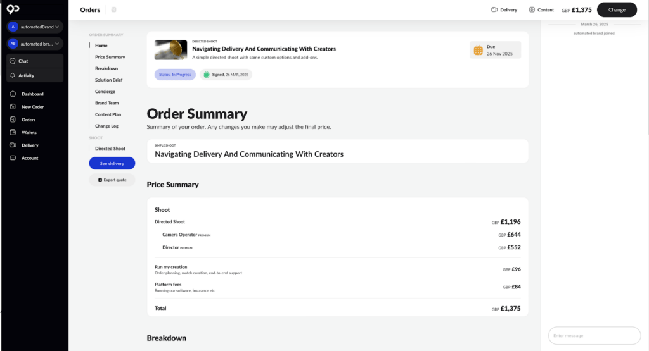Click the Export quote button
This screenshot has height=351, width=649.
pyautogui.click(x=112, y=180)
